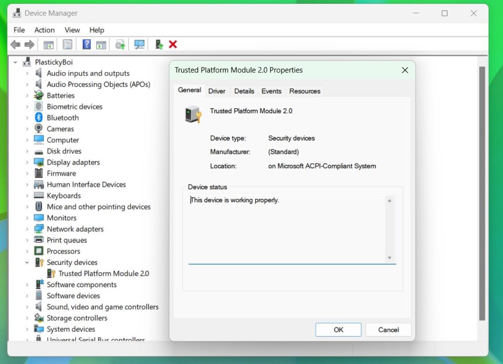Select the Update driver toolbar icon

tap(120, 44)
